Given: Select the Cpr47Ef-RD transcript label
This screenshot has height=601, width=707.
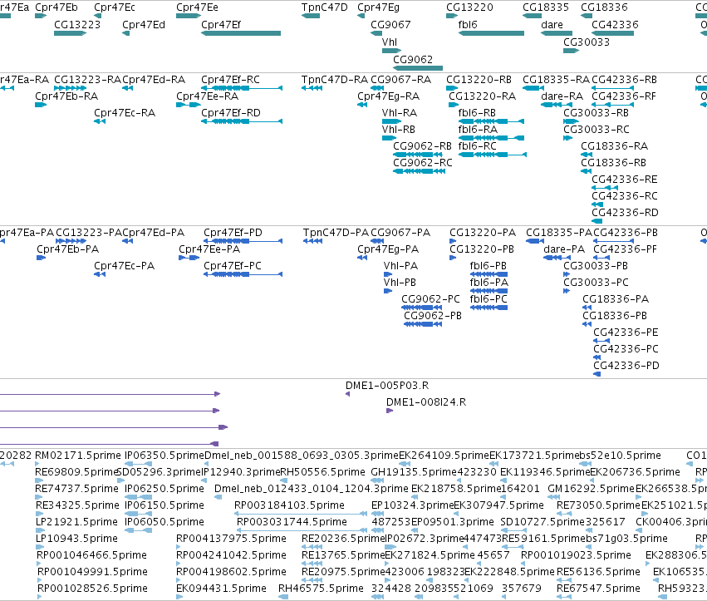Looking at the screenshot, I should pyautogui.click(x=231, y=113).
